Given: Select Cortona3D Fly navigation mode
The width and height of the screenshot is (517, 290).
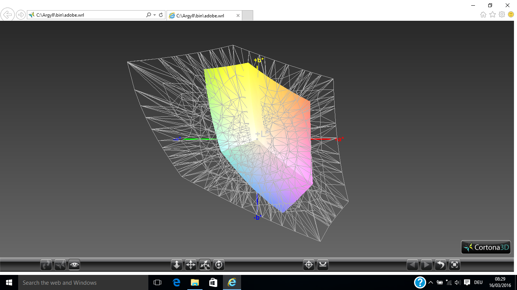Looking at the screenshot, I should pos(60,265).
